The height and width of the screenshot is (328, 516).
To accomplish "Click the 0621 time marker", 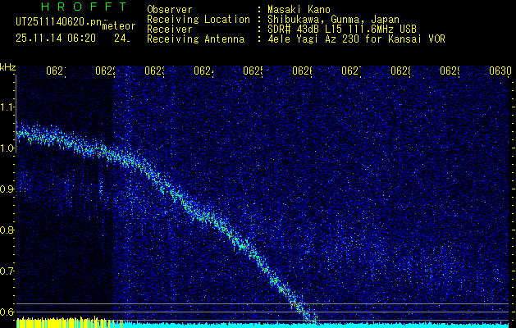I will 56,71.
